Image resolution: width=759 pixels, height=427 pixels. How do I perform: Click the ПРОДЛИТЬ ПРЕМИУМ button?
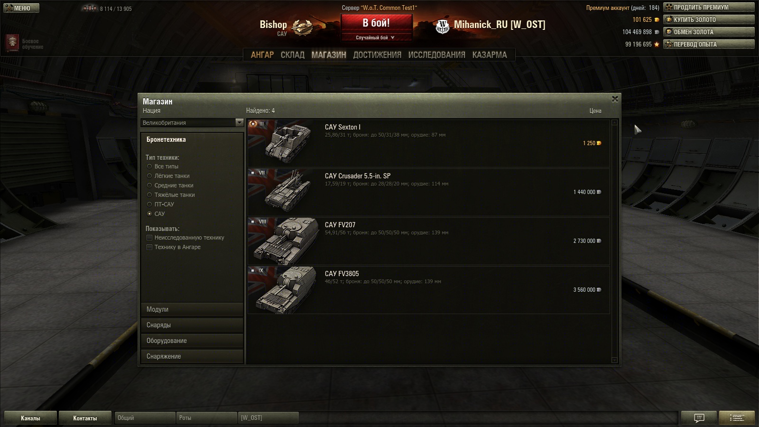pos(709,7)
